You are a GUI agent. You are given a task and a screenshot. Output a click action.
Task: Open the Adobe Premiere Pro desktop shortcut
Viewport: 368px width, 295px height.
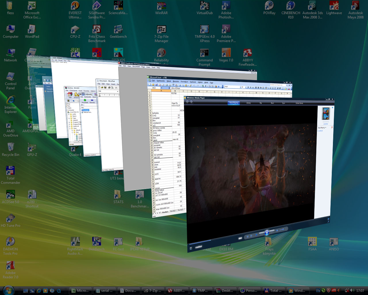pyautogui.click(x=226, y=34)
